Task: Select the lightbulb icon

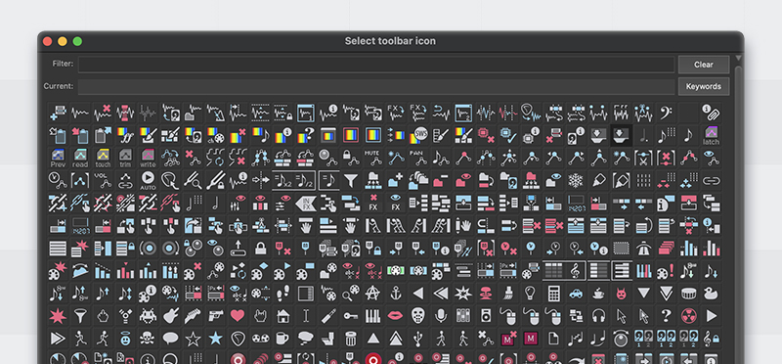Action: (x=531, y=294)
